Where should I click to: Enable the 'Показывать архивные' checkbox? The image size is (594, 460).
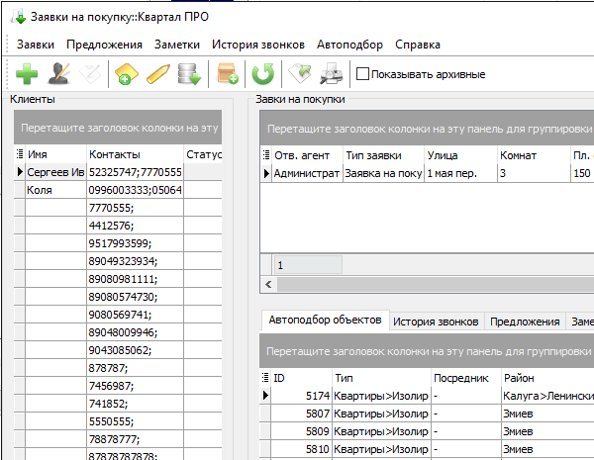(362, 73)
